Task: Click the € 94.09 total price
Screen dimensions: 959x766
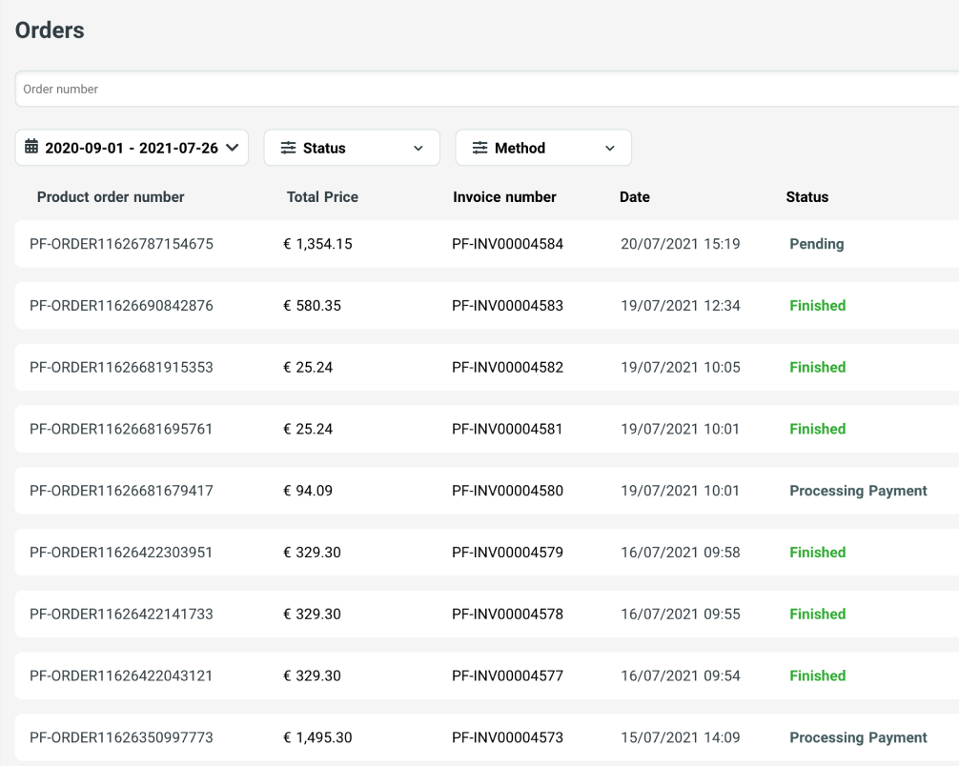Action: click(x=308, y=491)
